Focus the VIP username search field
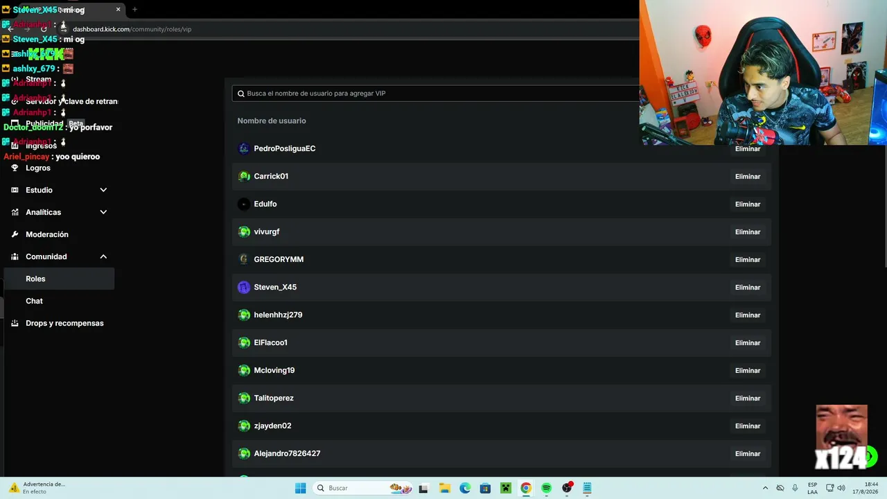The height and width of the screenshot is (499, 887). point(435,94)
